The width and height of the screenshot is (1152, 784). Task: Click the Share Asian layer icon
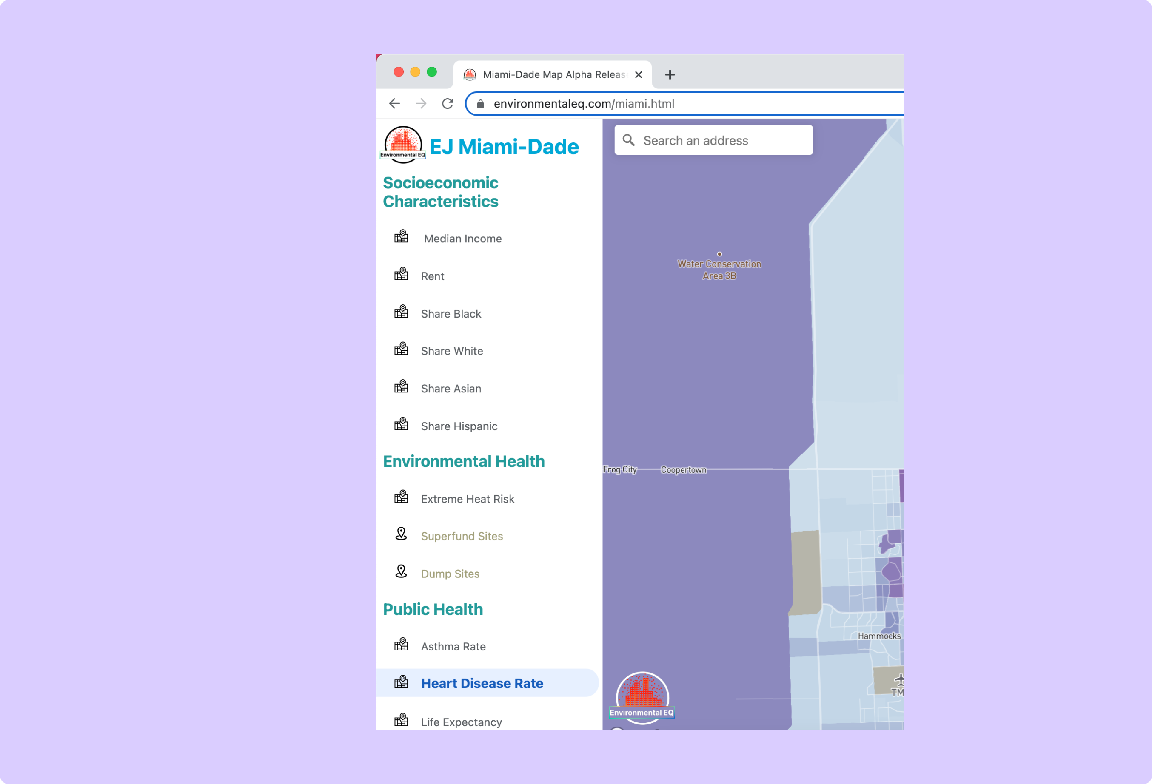[x=402, y=387]
